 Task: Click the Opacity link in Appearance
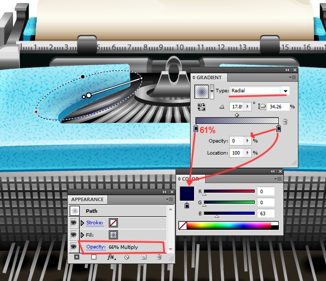point(96,247)
